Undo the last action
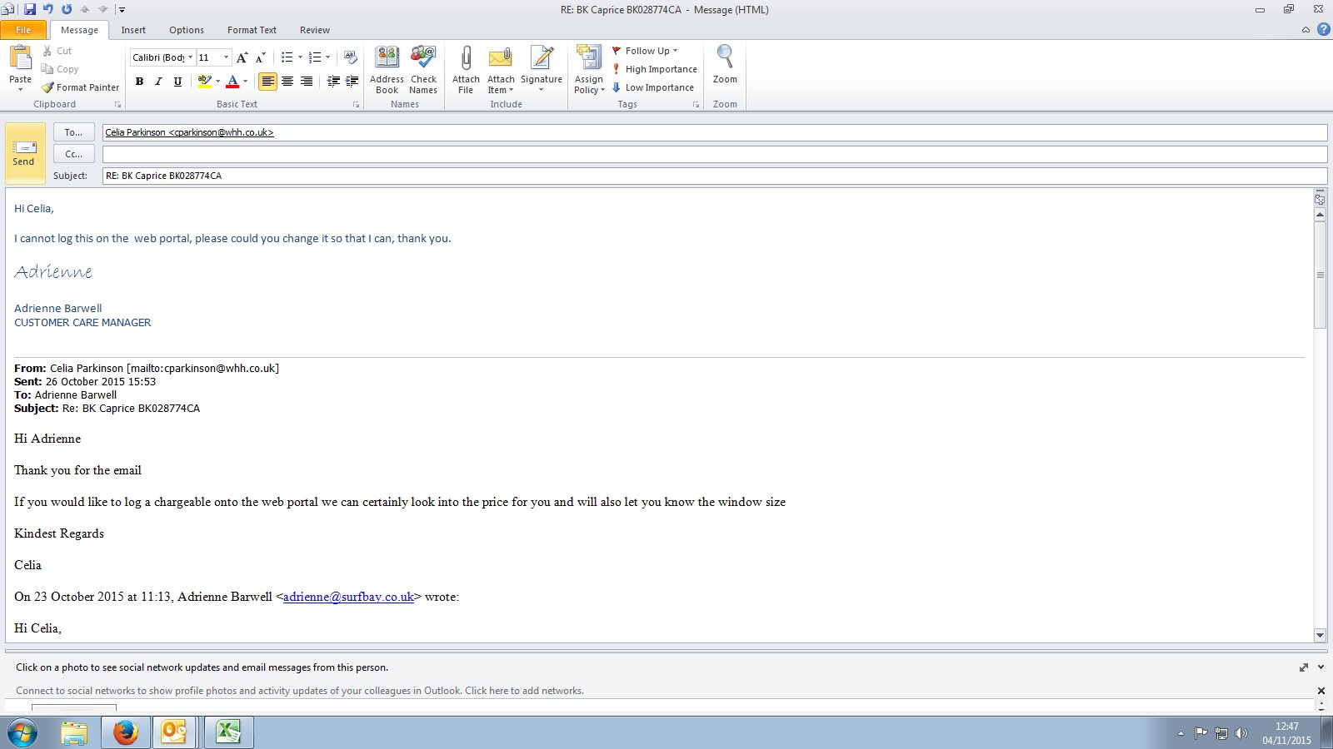This screenshot has height=749, width=1333. click(x=48, y=9)
